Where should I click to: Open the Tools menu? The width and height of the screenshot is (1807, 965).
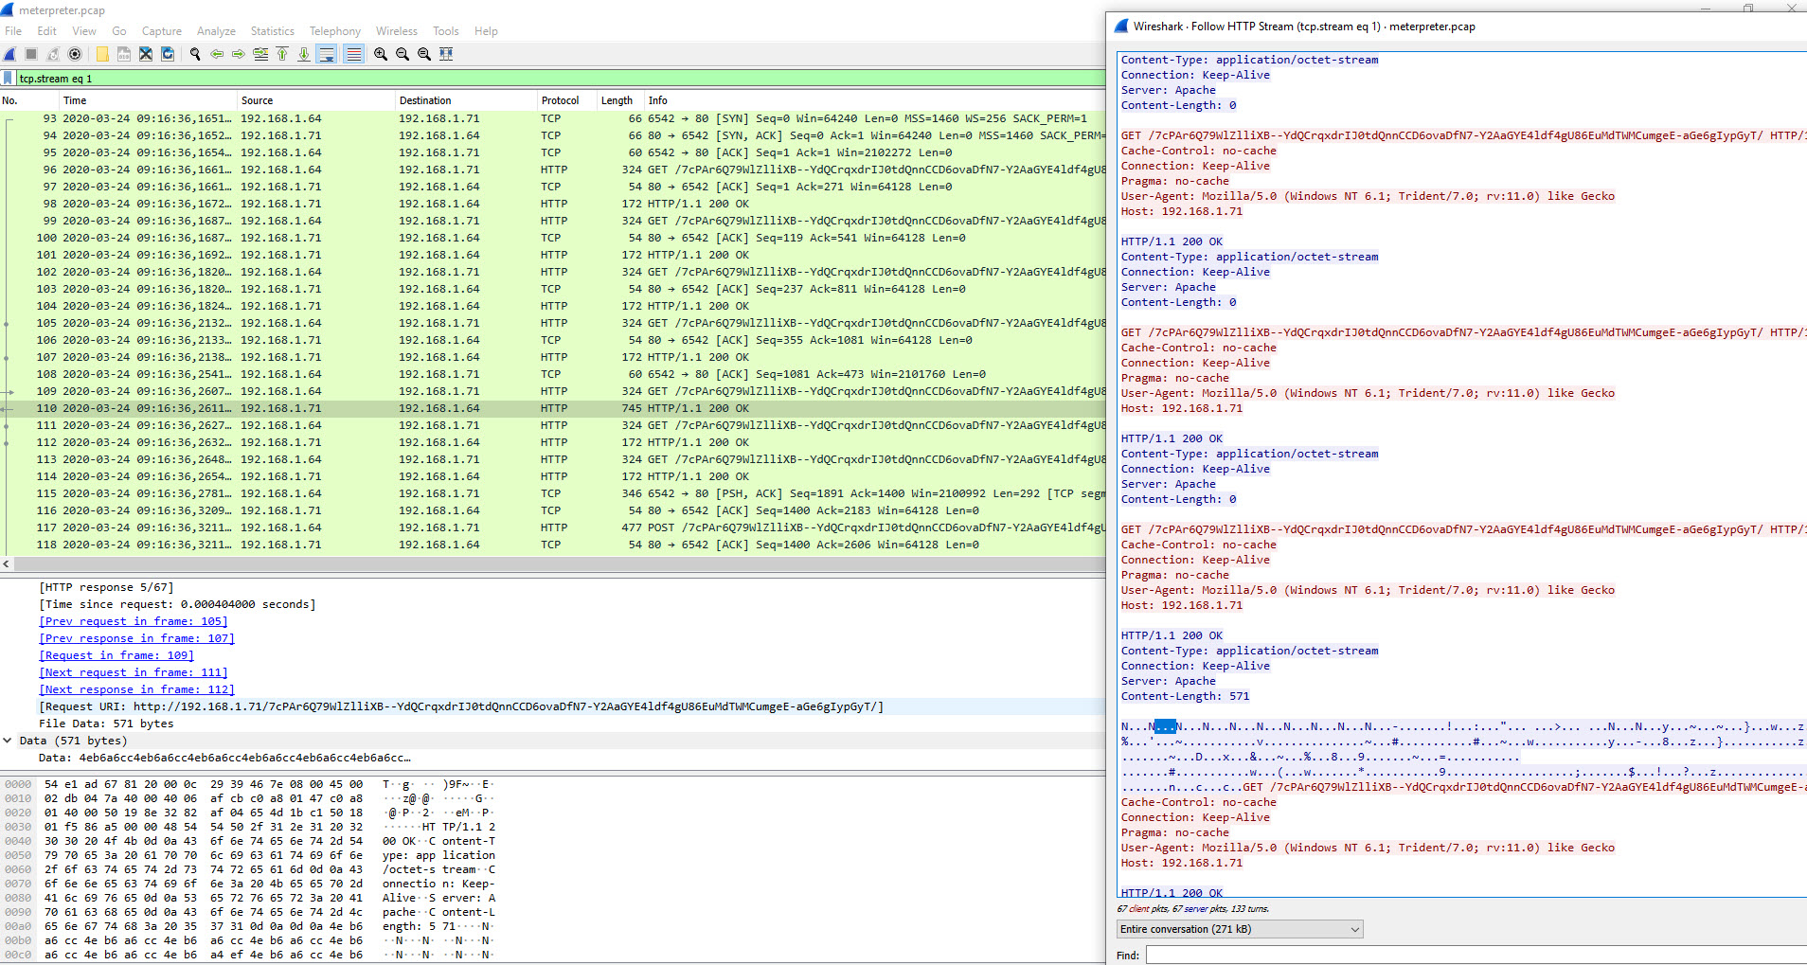(x=446, y=31)
